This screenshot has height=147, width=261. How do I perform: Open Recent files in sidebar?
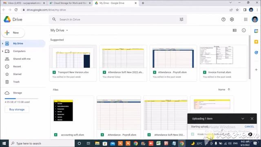23,67
